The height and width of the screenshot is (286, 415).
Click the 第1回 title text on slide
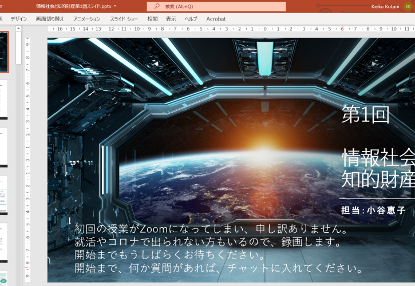365,114
